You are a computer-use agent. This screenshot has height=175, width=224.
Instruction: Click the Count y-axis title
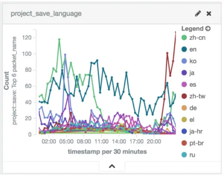(7, 81)
